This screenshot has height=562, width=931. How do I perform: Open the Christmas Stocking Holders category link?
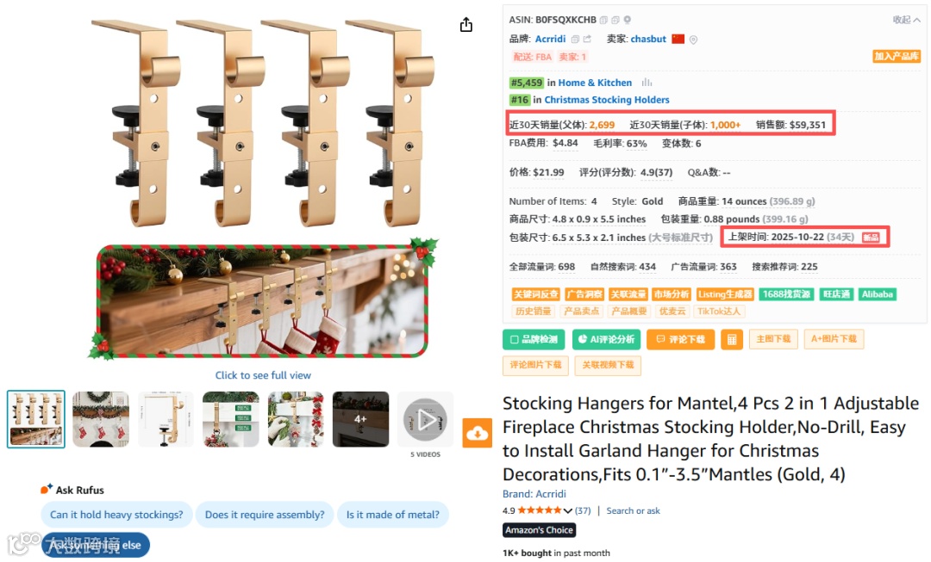607,100
